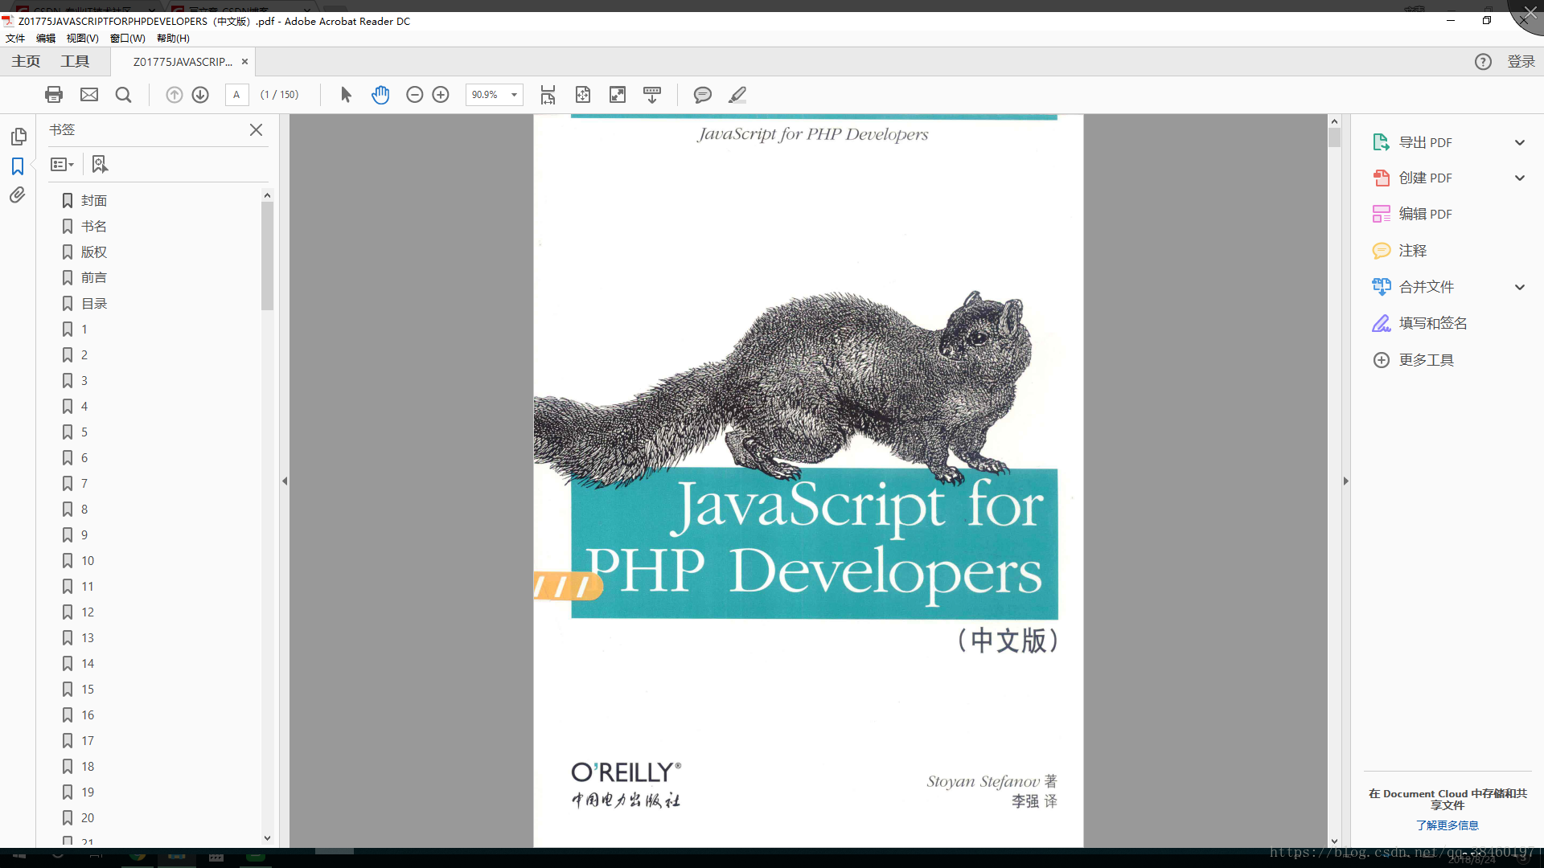
Task: Switch to 工具 tab
Action: [75, 62]
